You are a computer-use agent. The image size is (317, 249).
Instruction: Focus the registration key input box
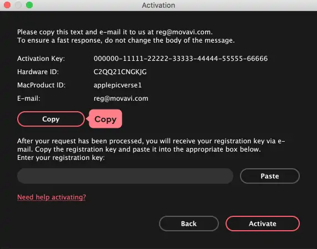tap(125, 176)
